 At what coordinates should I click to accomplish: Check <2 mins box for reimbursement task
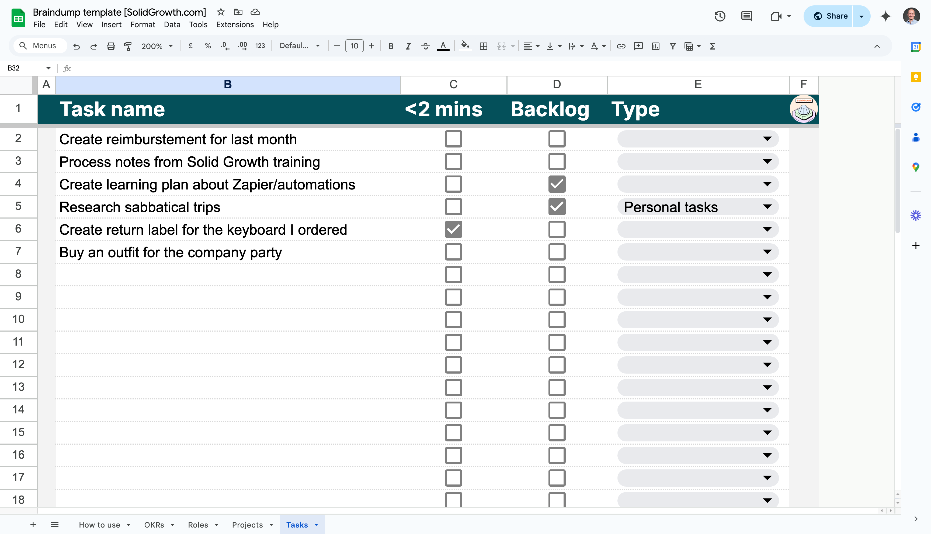click(x=453, y=139)
